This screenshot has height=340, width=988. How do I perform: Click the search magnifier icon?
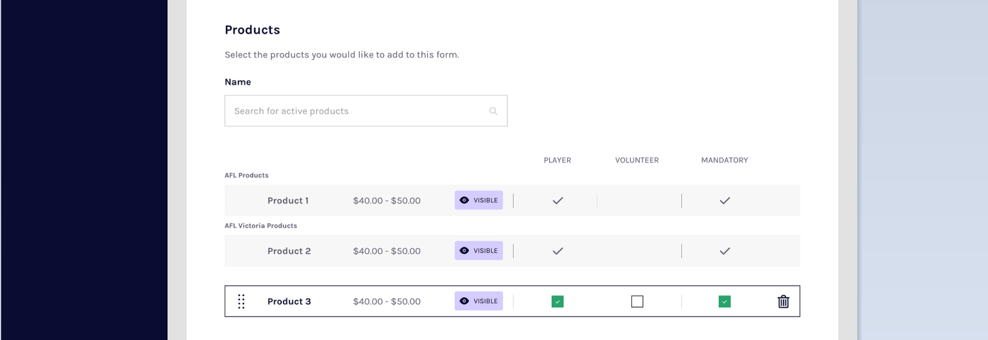tap(493, 111)
